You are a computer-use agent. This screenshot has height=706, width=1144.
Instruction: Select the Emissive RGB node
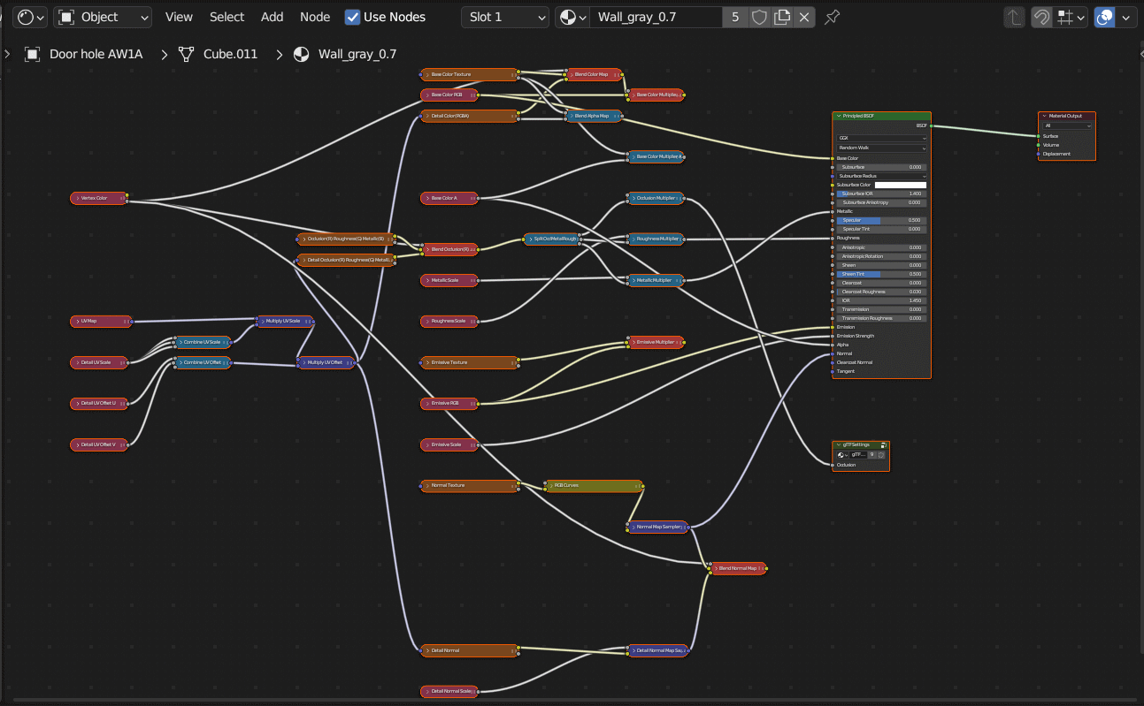(449, 403)
